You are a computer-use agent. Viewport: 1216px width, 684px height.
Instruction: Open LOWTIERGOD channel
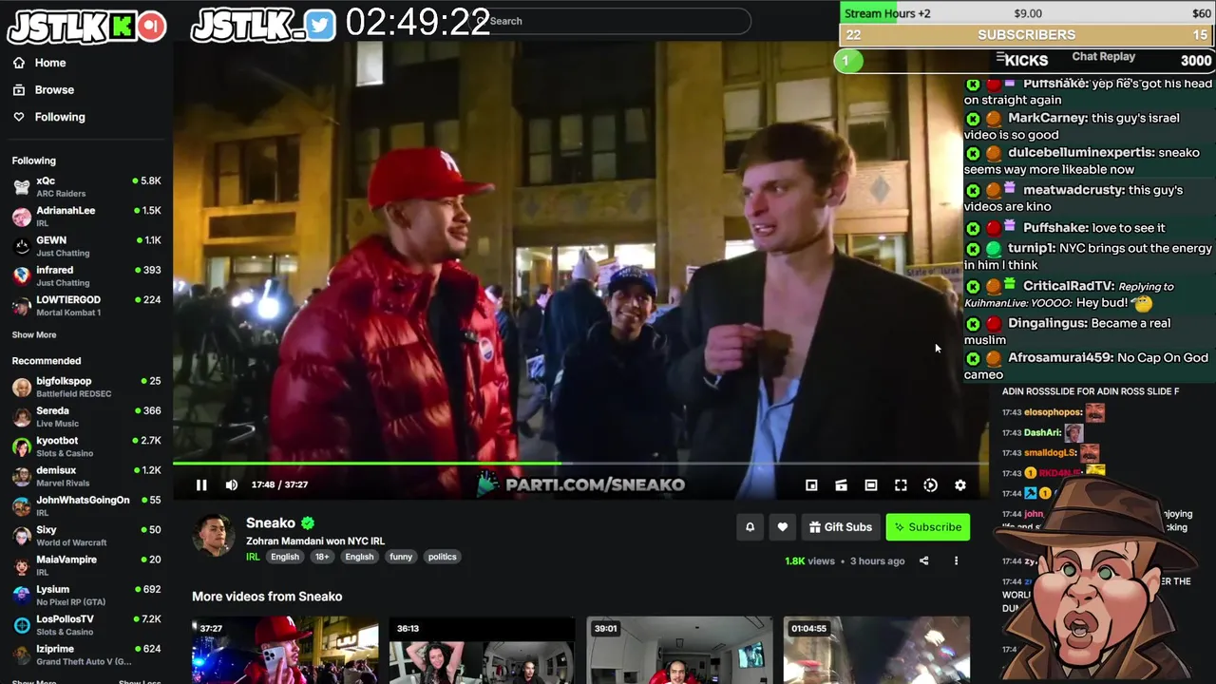pyautogui.click(x=86, y=305)
